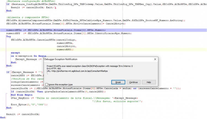207x119 pixels.
Task: Click the 'numeroNFSe,' parameter line
Action: 65,43
